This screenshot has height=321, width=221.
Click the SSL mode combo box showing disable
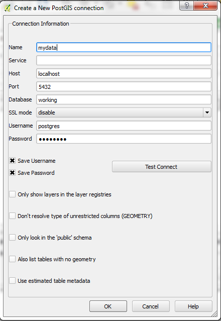pos(124,113)
